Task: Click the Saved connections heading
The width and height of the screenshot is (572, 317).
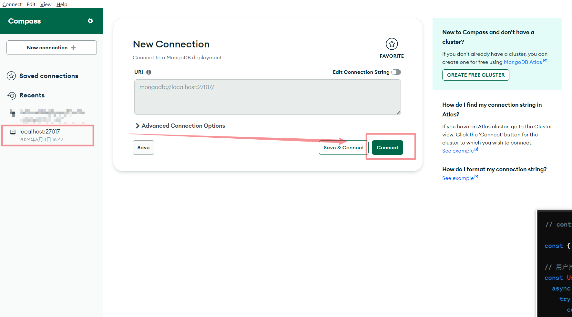Action: pyautogui.click(x=49, y=76)
